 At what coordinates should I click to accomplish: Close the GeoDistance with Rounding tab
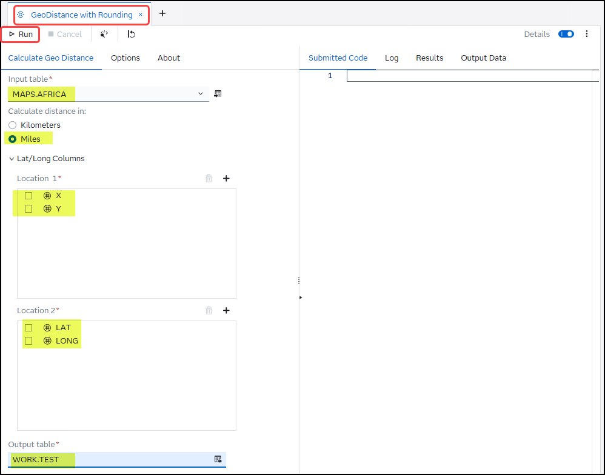(x=141, y=15)
